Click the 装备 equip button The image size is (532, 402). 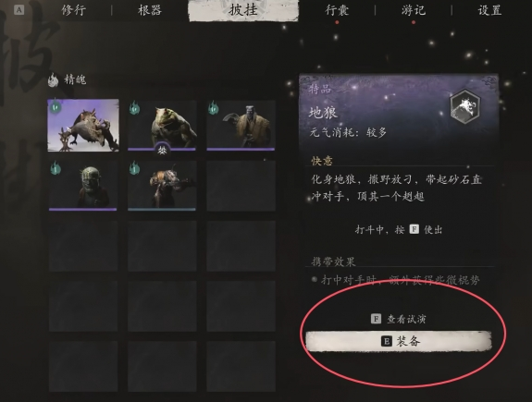(399, 341)
